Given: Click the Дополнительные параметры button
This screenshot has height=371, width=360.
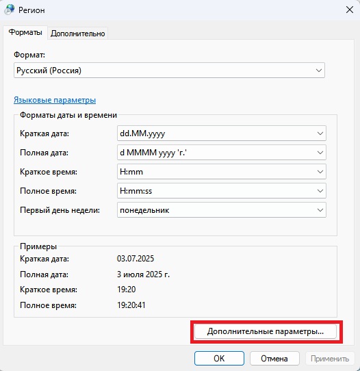Looking at the screenshot, I should (266, 331).
